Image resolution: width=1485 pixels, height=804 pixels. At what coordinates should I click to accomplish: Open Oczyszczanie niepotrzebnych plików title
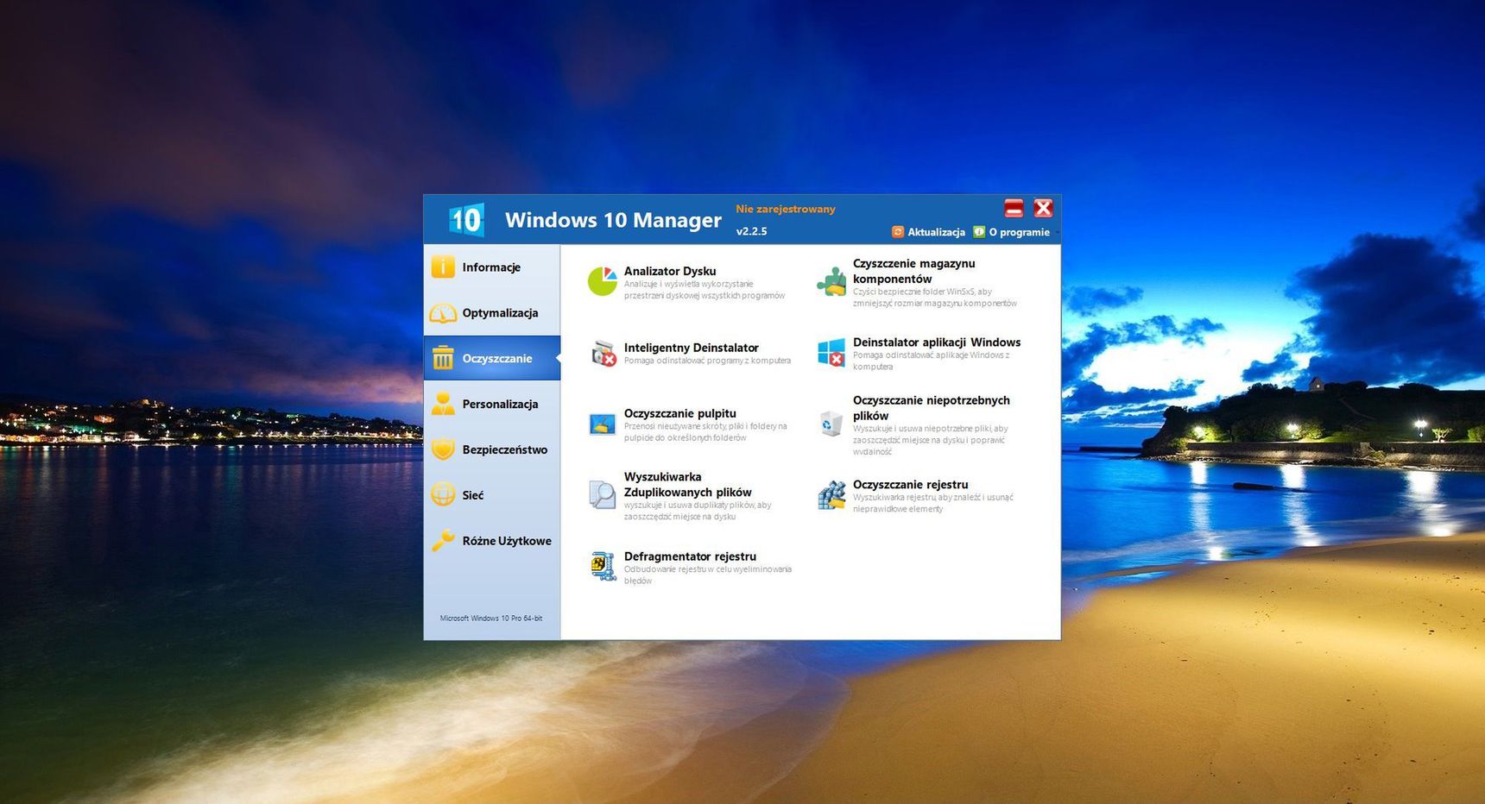[x=932, y=408]
